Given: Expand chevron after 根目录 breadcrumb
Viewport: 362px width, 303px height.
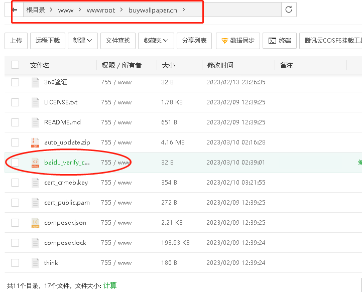Looking at the screenshot, I should (x=51, y=10).
